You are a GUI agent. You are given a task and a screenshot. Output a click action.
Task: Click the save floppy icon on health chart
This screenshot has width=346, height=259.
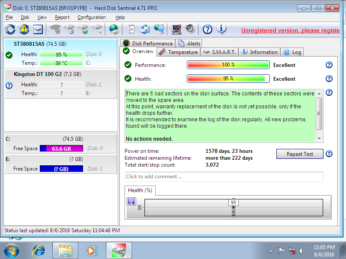point(131,202)
